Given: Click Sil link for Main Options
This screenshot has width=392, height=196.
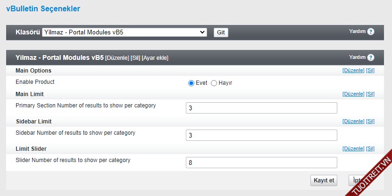Looking at the screenshot, I should (x=370, y=71).
